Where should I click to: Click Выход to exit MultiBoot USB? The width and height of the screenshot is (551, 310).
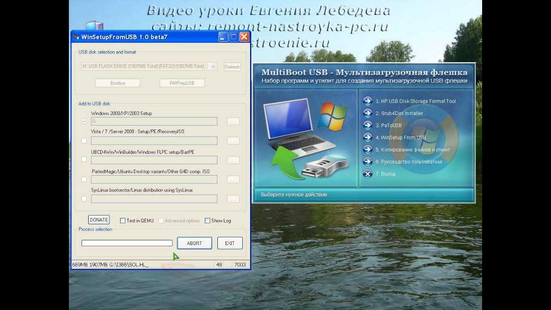[x=386, y=174]
